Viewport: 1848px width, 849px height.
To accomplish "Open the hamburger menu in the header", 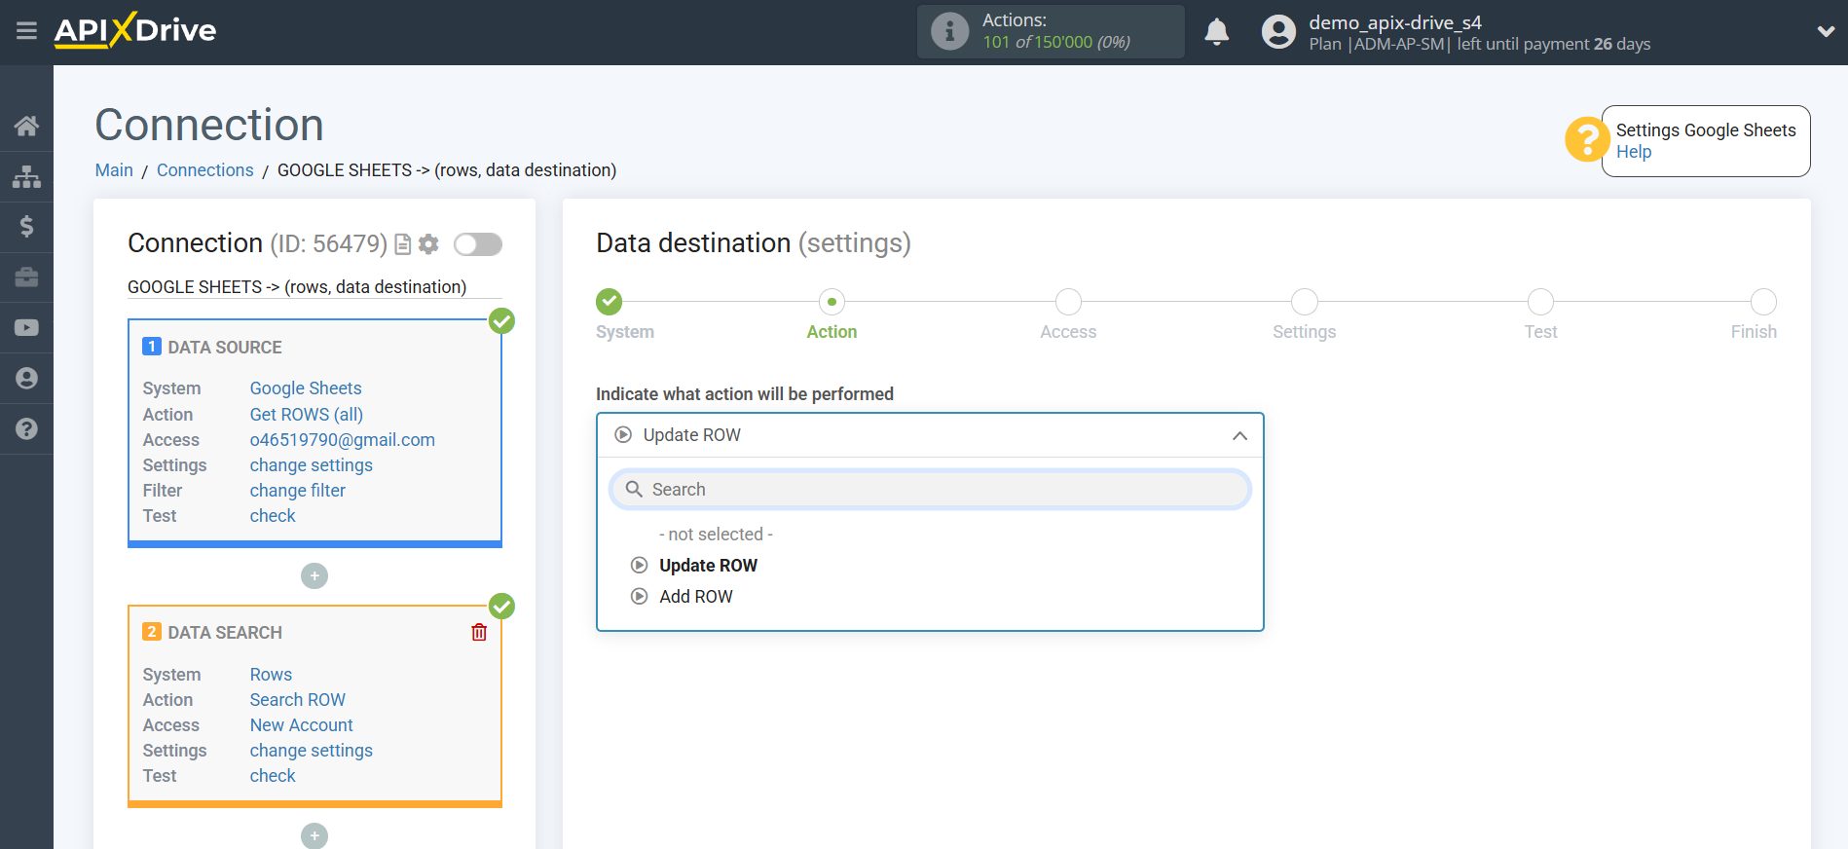I will pyautogui.click(x=26, y=31).
